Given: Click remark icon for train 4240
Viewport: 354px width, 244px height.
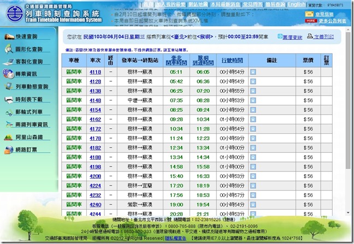Looking at the screenshot, I should click(x=253, y=205).
